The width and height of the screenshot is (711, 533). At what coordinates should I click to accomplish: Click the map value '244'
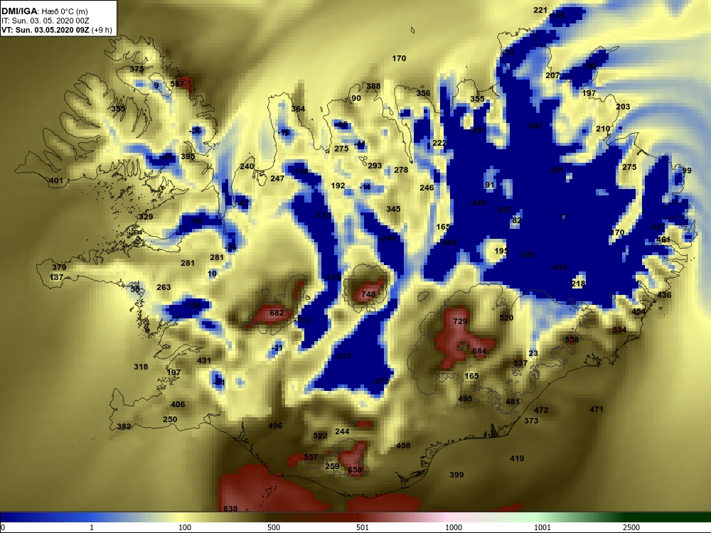click(342, 431)
